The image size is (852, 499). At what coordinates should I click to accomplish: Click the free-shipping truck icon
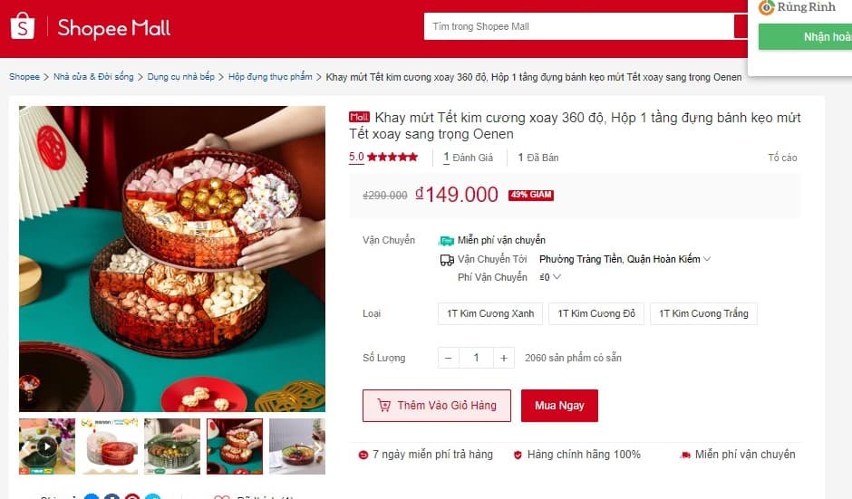click(446, 241)
